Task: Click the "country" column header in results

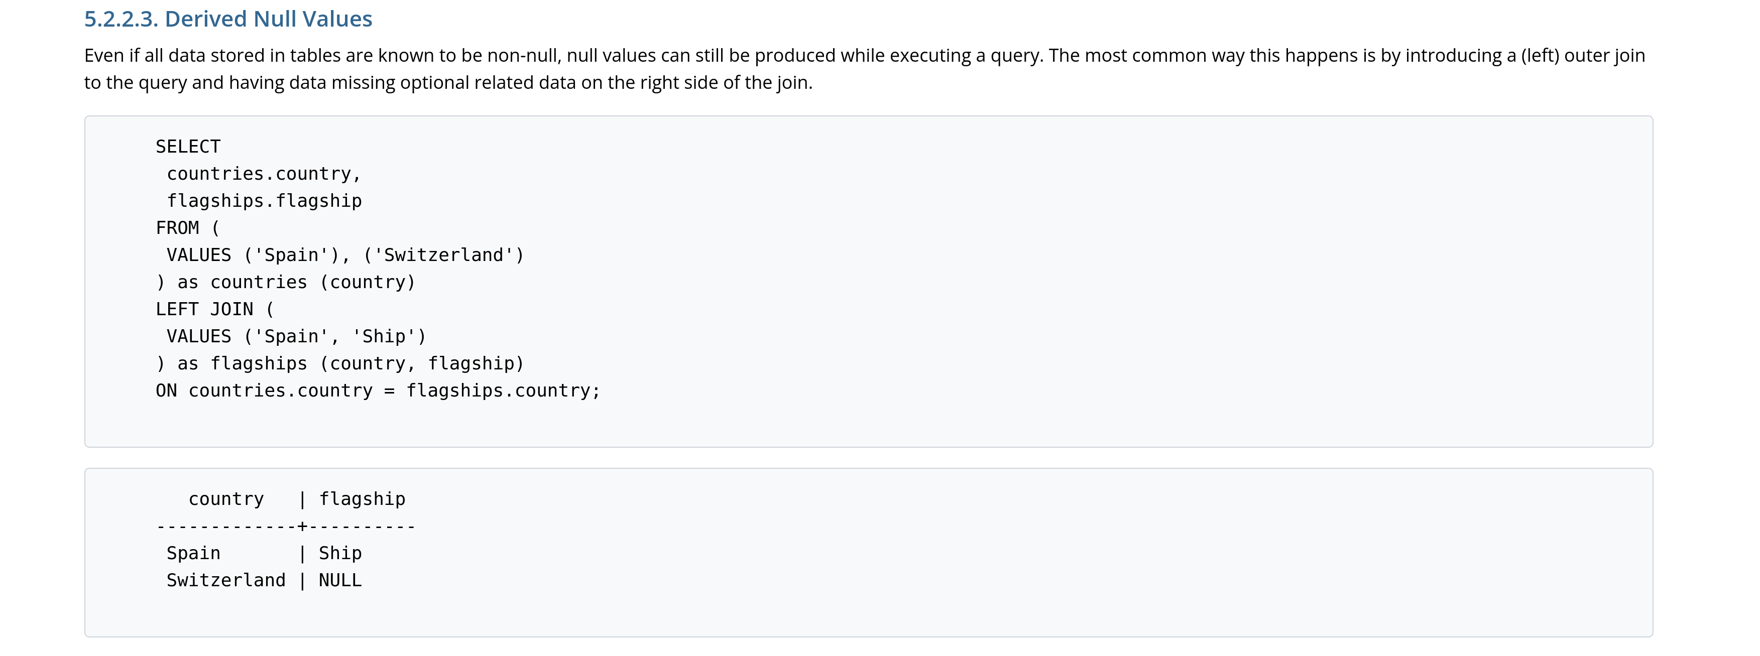Action: [226, 500]
